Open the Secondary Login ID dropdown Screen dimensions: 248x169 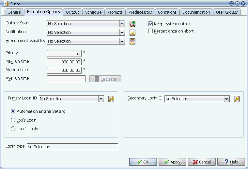pos(226,99)
